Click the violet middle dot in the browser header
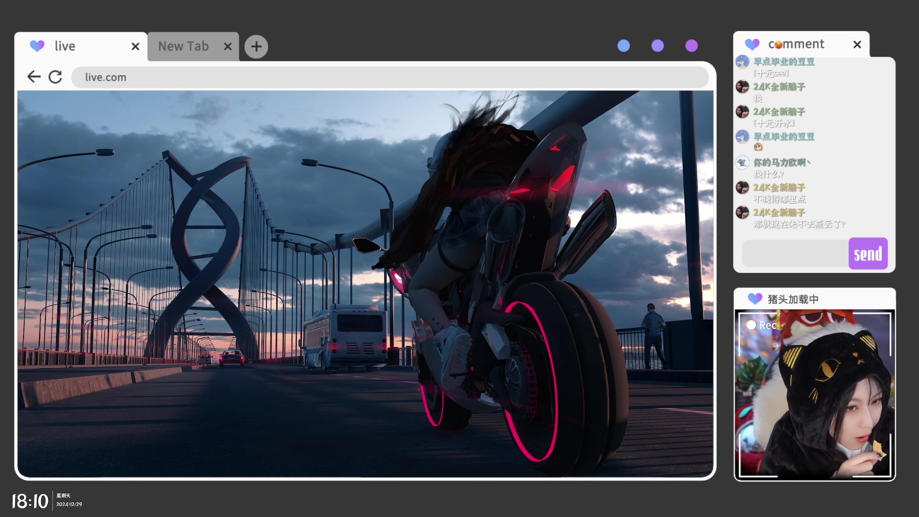 (658, 45)
